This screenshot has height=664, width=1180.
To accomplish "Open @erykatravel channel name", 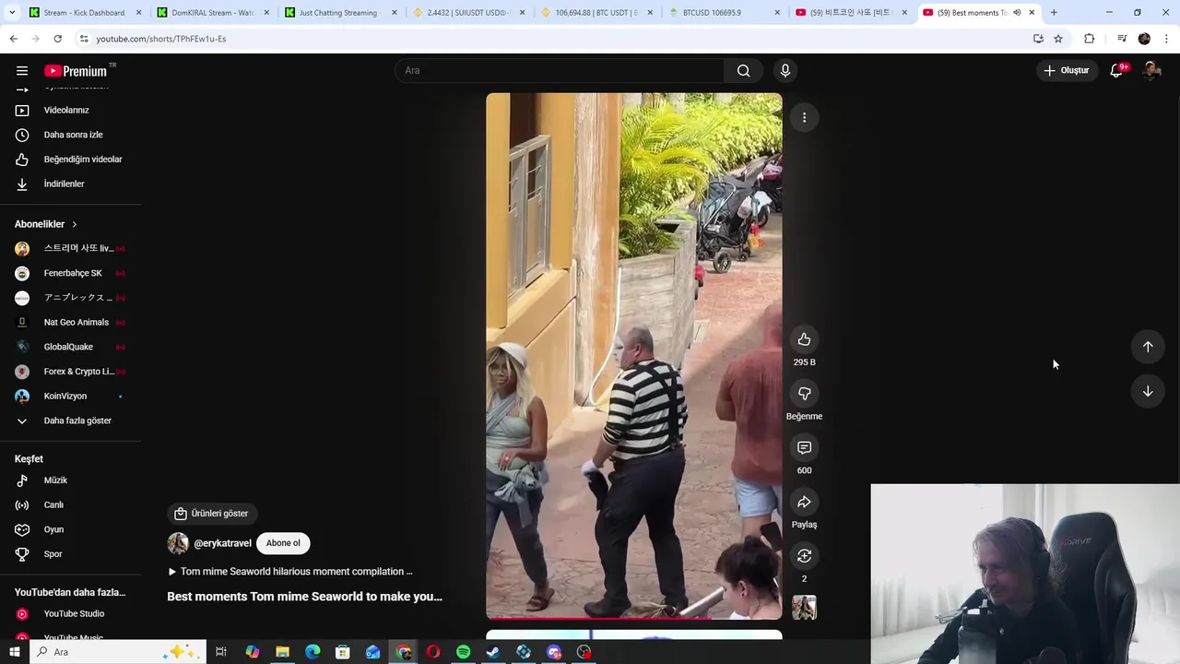I will [x=222, y=544].
